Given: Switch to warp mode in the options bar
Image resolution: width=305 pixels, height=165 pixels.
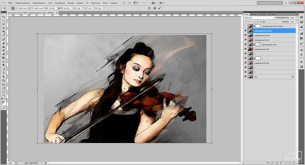Looking at the screenshot, I should pyautogui.click(x=149, y=8).
